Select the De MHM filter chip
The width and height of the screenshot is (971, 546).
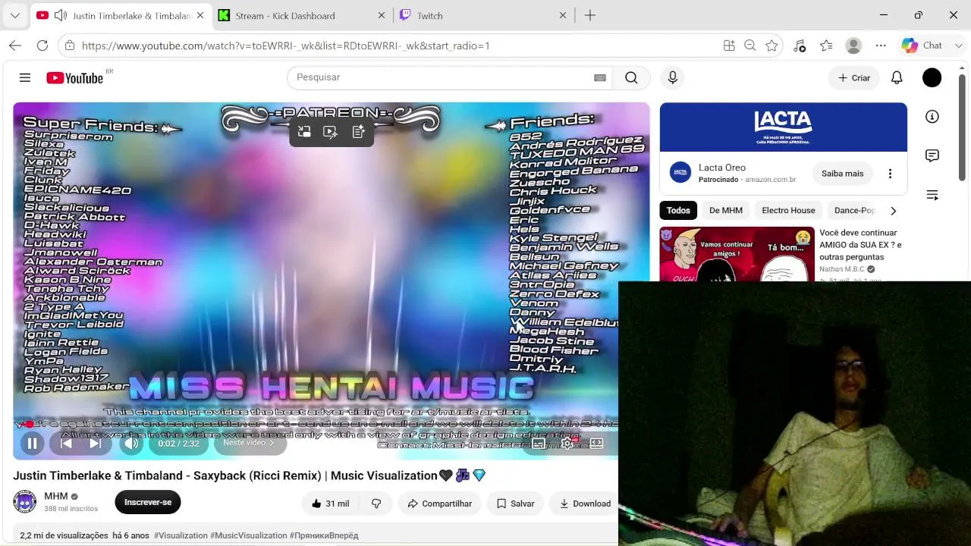(x=726, y=211)
